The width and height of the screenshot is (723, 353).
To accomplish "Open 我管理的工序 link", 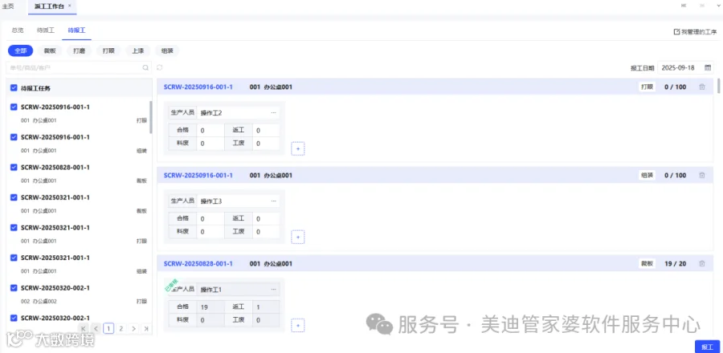I will 696,32.
